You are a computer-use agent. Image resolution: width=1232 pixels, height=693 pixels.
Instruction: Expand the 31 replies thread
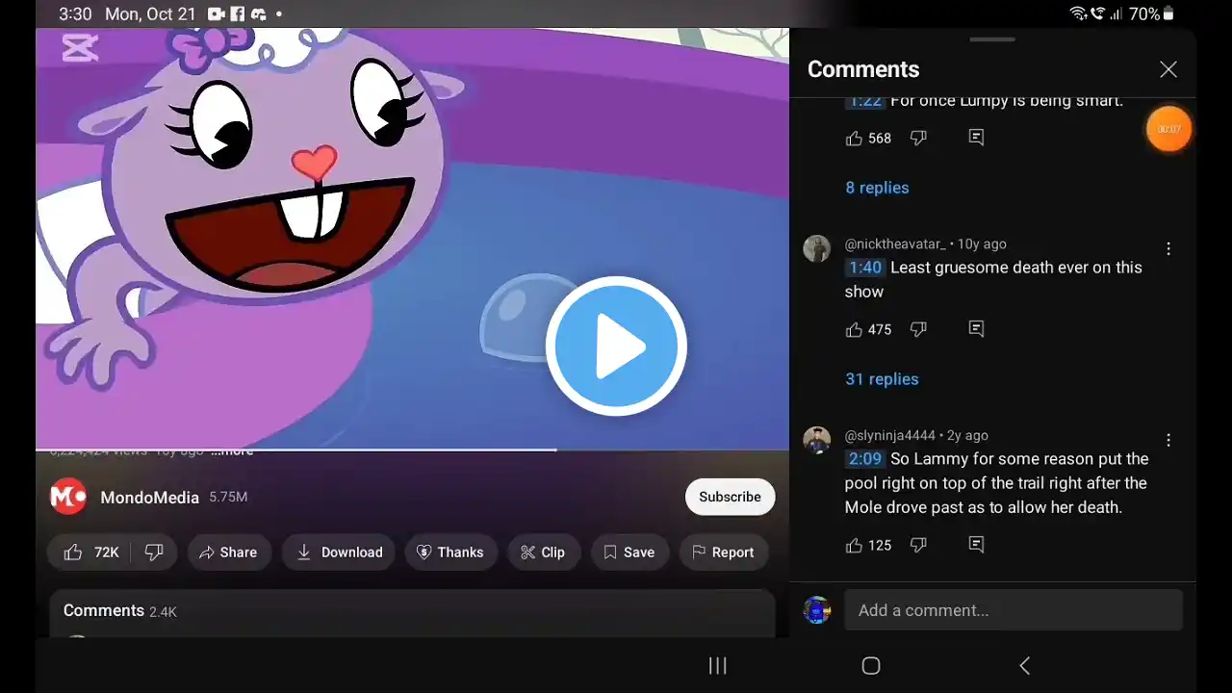pos(882,379)
